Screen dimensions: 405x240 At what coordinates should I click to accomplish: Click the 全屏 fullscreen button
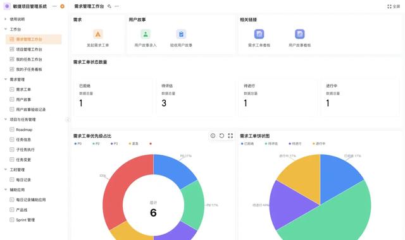394,6
